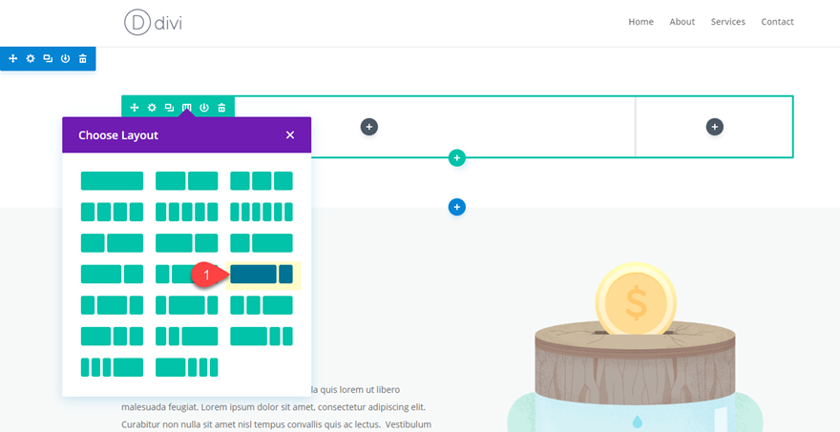Add new section with blue plus button
The height and width of the screenshot is (432, 840).
[x=457, y=207]
